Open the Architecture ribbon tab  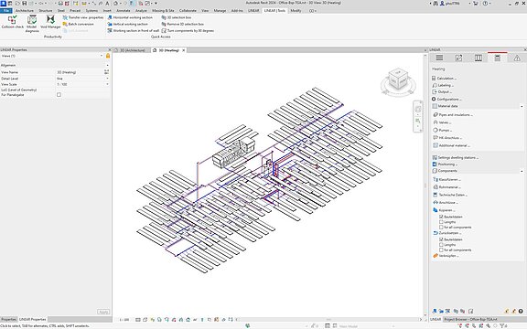[x=25, y=11]
